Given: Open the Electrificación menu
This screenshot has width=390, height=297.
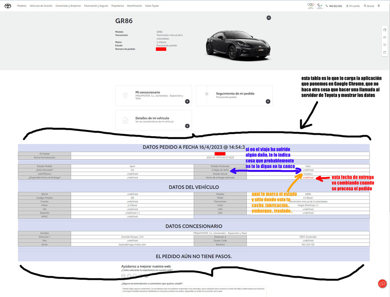Looking at the screenshot, I should pyautogui.click(x=135, y=6).
